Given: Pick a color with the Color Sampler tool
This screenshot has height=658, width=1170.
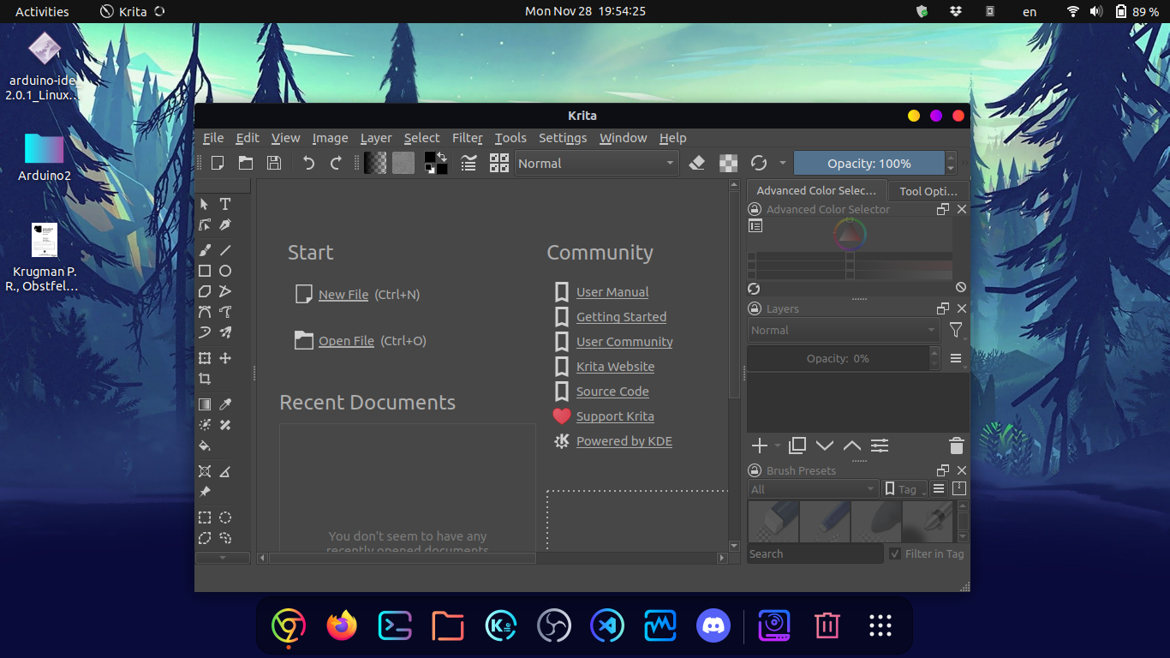Looking at the screenshot, I should (224, 404).
